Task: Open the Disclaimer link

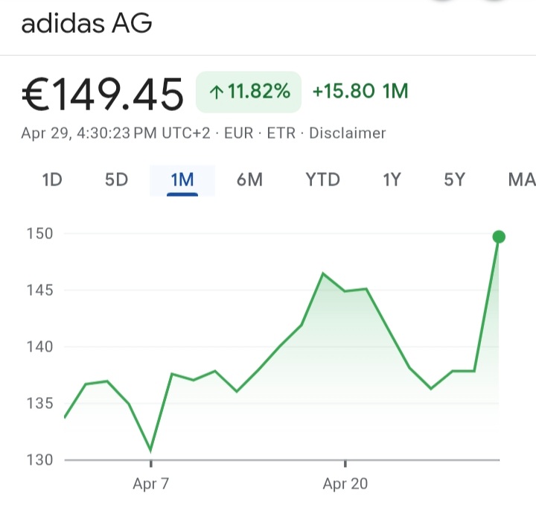Action: pos(347,134)
